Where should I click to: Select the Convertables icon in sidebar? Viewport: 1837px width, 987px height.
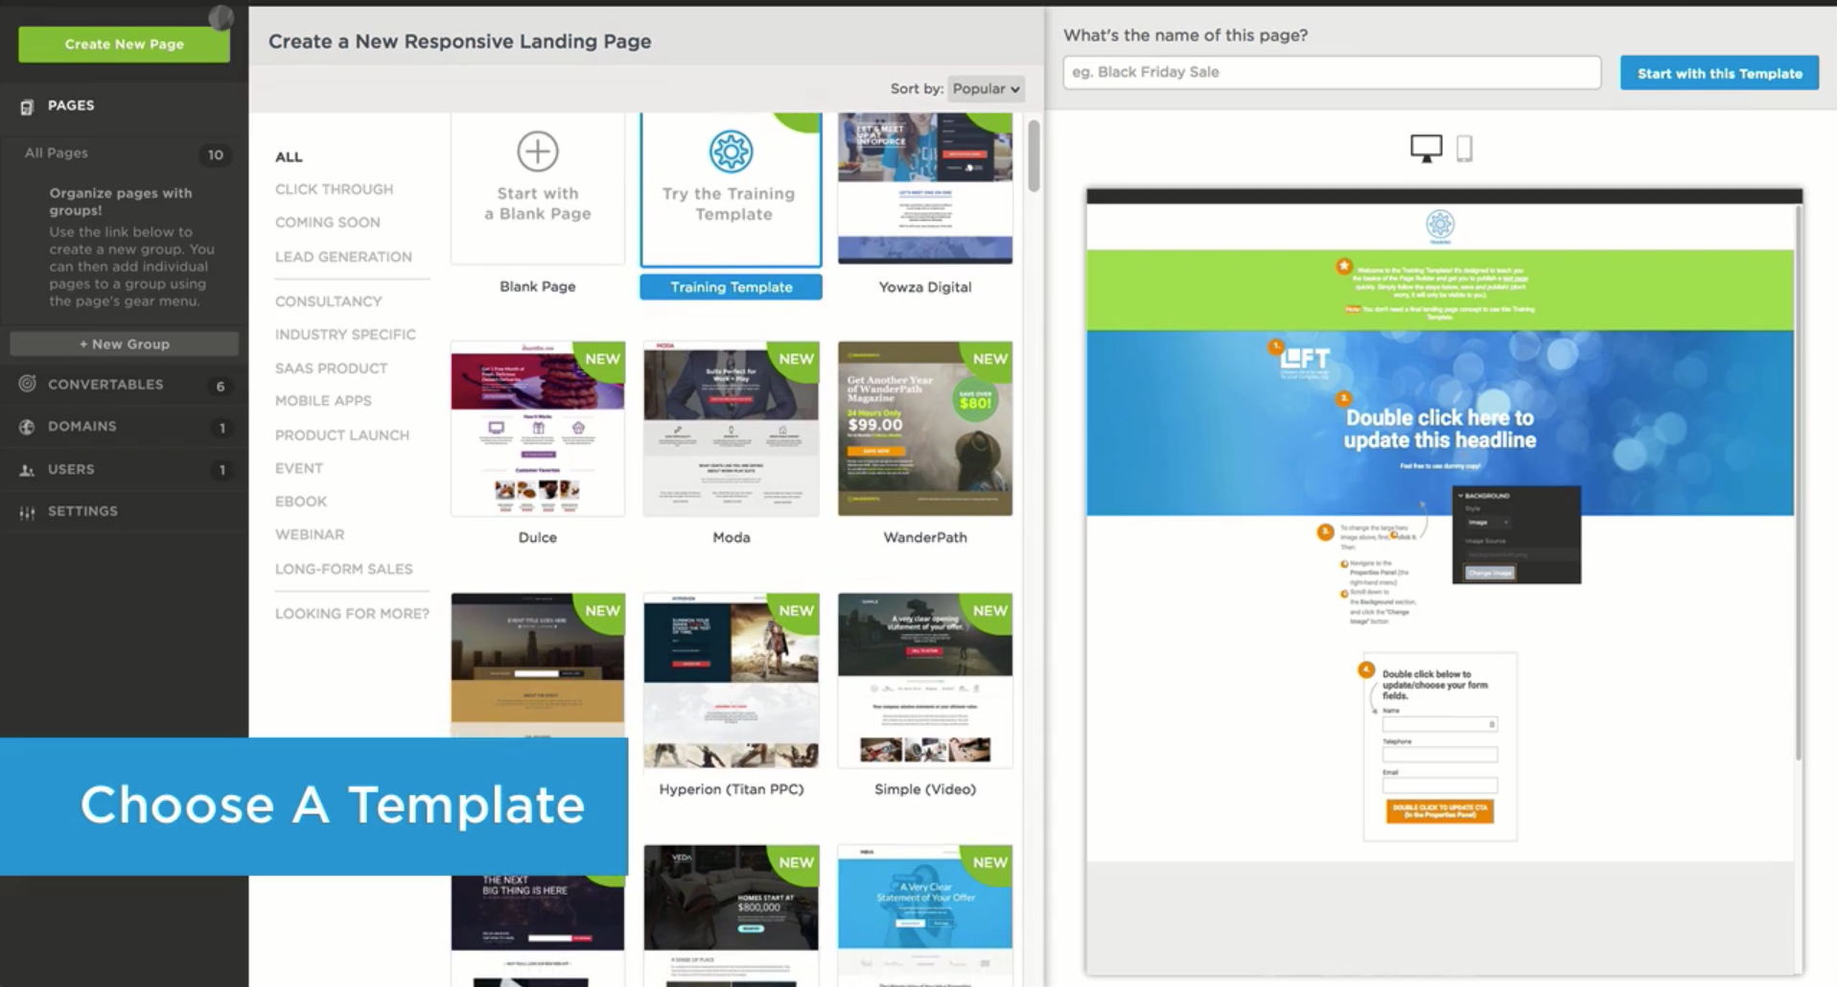point(26,384)
